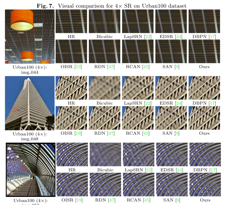Open citation [24] beside EDSR in img_048 group
The height and width of the screenshot is (205, 226).
coord(179,103)
